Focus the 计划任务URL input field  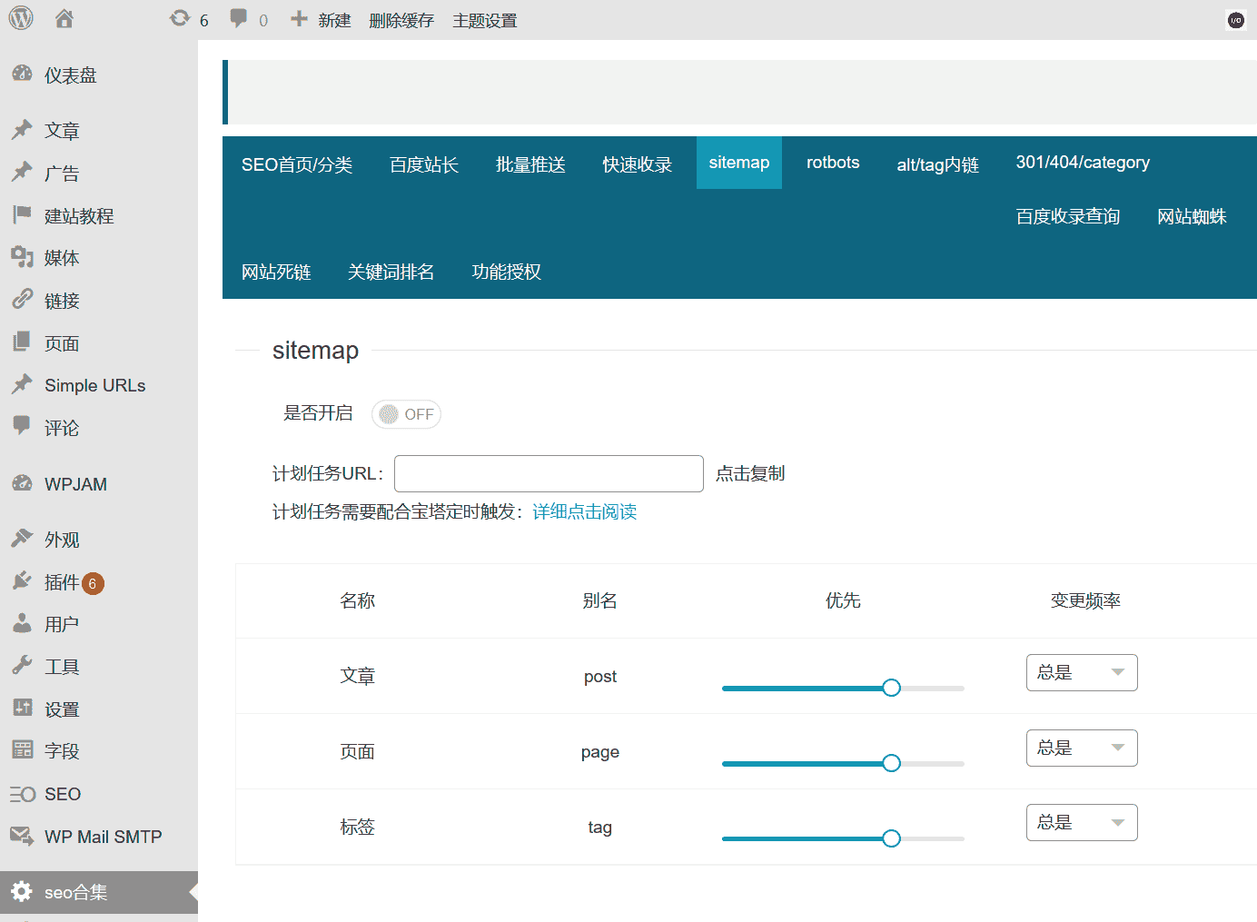[549, 473]
